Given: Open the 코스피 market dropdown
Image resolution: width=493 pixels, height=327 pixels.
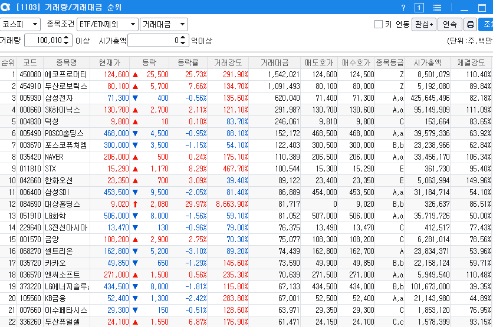Looking at the screenshot, I should point(20,24).
